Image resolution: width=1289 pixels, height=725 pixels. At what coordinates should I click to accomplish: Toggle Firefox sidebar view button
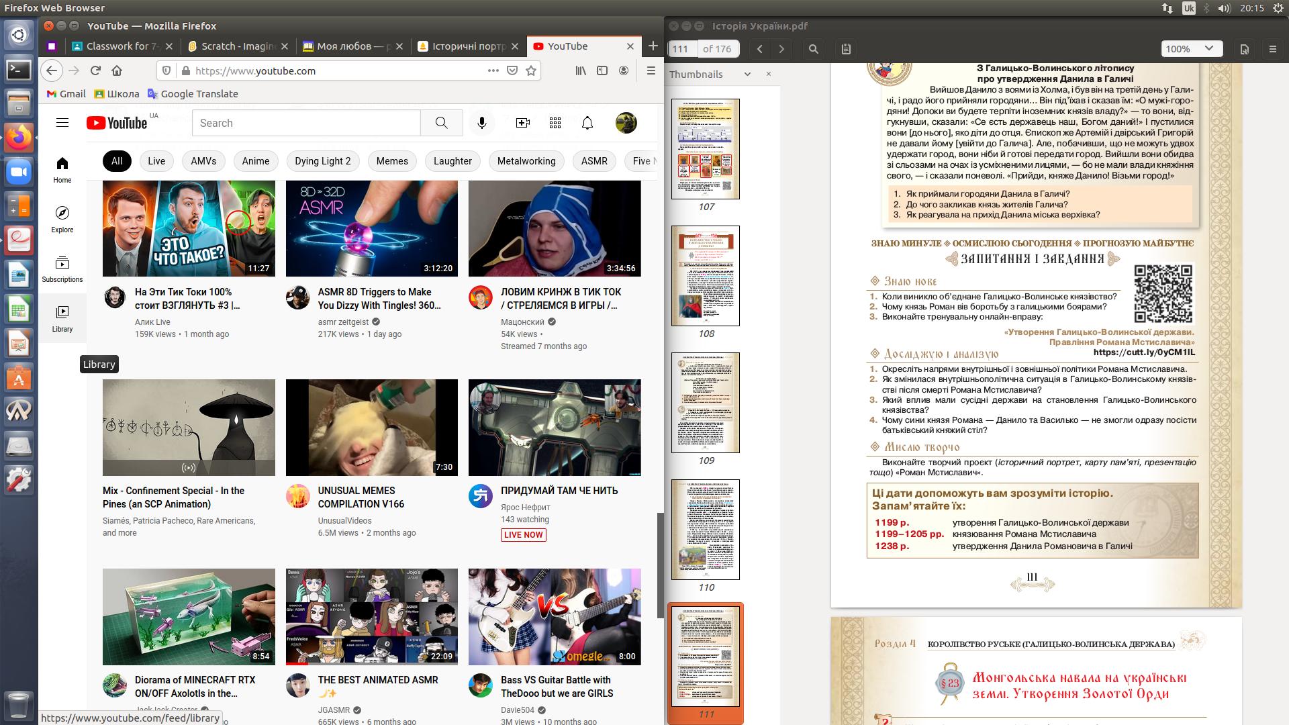tap(602, 70)
